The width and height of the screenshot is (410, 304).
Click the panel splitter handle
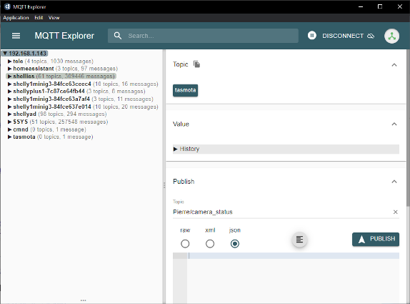pos(164,185)
